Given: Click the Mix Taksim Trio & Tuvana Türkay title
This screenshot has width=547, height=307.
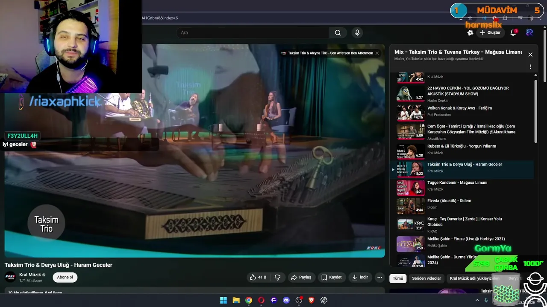Looking at the screenshot, I should coord(458,52).
